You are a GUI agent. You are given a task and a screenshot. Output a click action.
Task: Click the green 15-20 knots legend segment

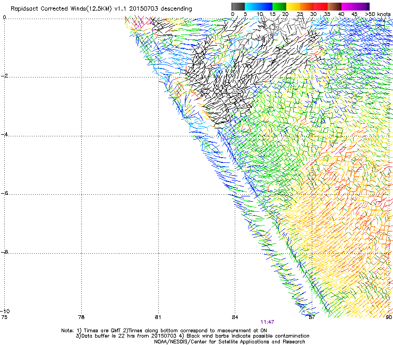click(x=279, y=6)
